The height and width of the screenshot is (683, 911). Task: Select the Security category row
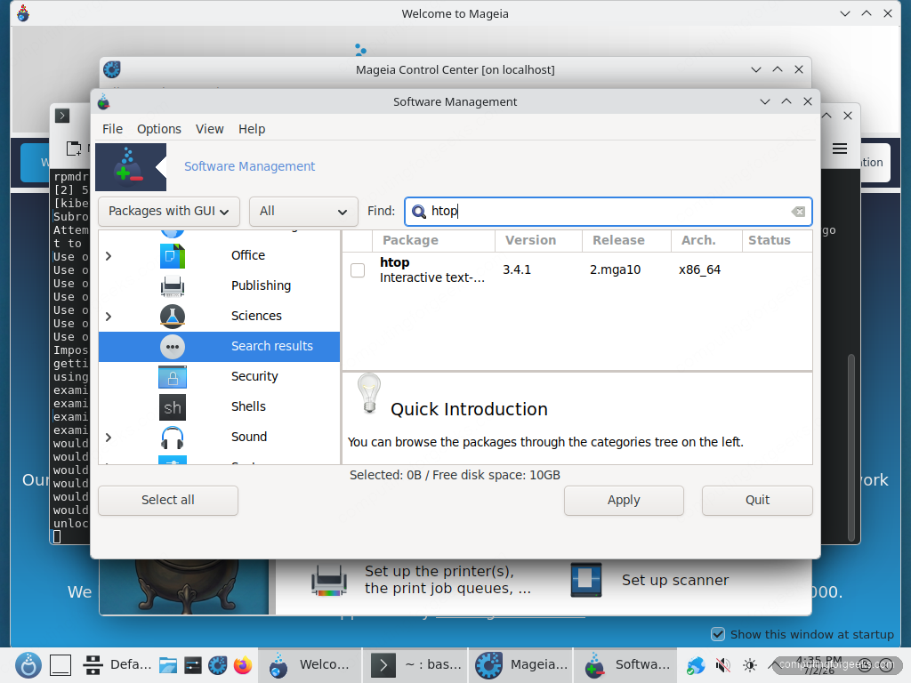(219, 377)
